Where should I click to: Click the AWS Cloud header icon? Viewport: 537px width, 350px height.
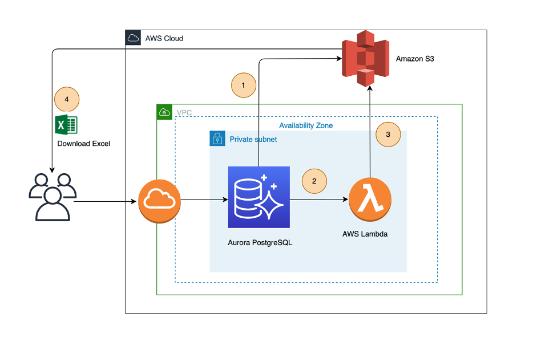(133, 38)
